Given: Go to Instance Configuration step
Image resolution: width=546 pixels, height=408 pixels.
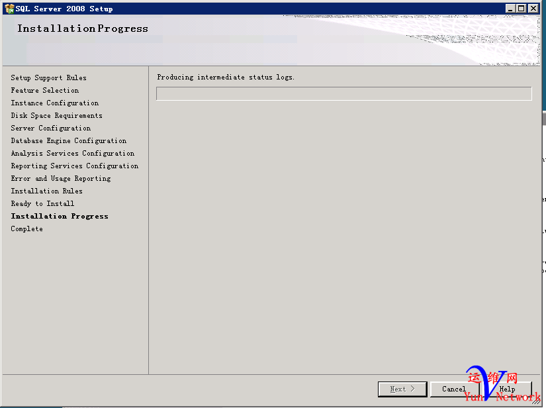Looking at the screenshot, I should pos(55,103).
